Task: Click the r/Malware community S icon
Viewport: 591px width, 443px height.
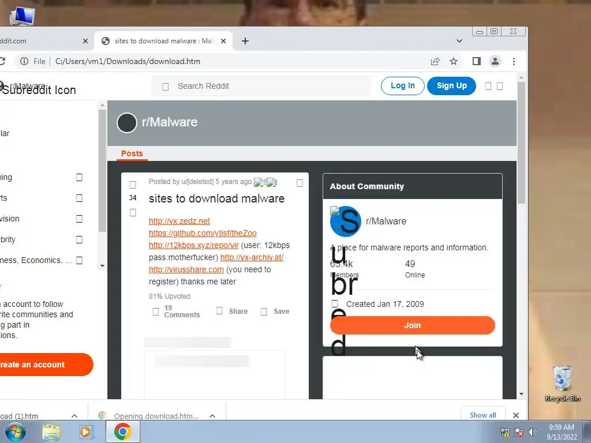Action: pos(345,221)
